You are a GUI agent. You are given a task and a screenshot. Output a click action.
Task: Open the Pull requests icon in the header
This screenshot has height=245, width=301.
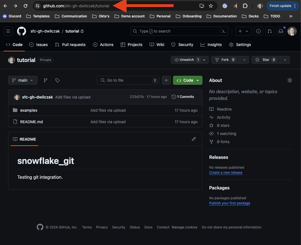click(x=270, y=31)
